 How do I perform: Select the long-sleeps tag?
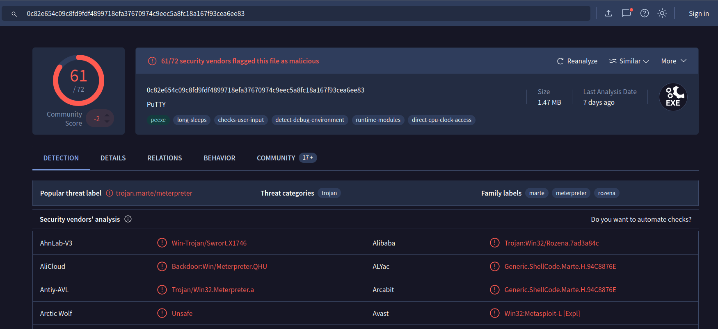(192, 120)
